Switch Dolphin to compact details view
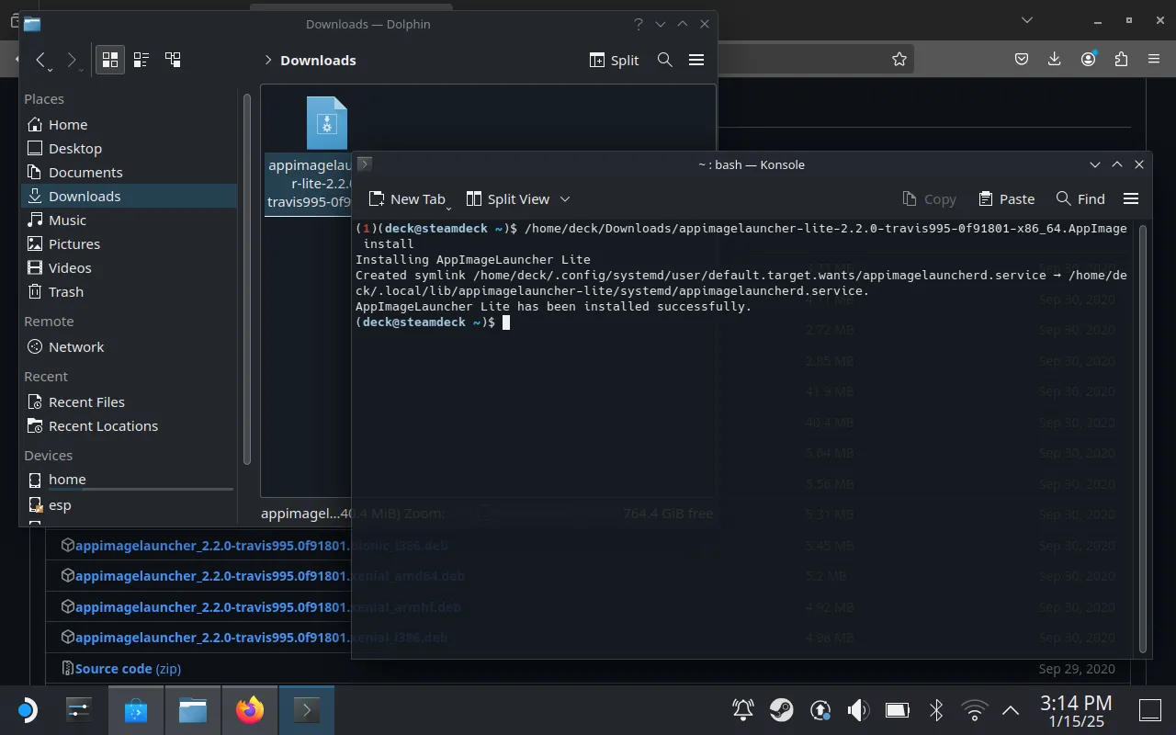This screenshot has height=735, width=1176. point(141,59)
